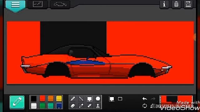Choose the yellow color swatch
200x112 pixels.
[x=59, y=99]
